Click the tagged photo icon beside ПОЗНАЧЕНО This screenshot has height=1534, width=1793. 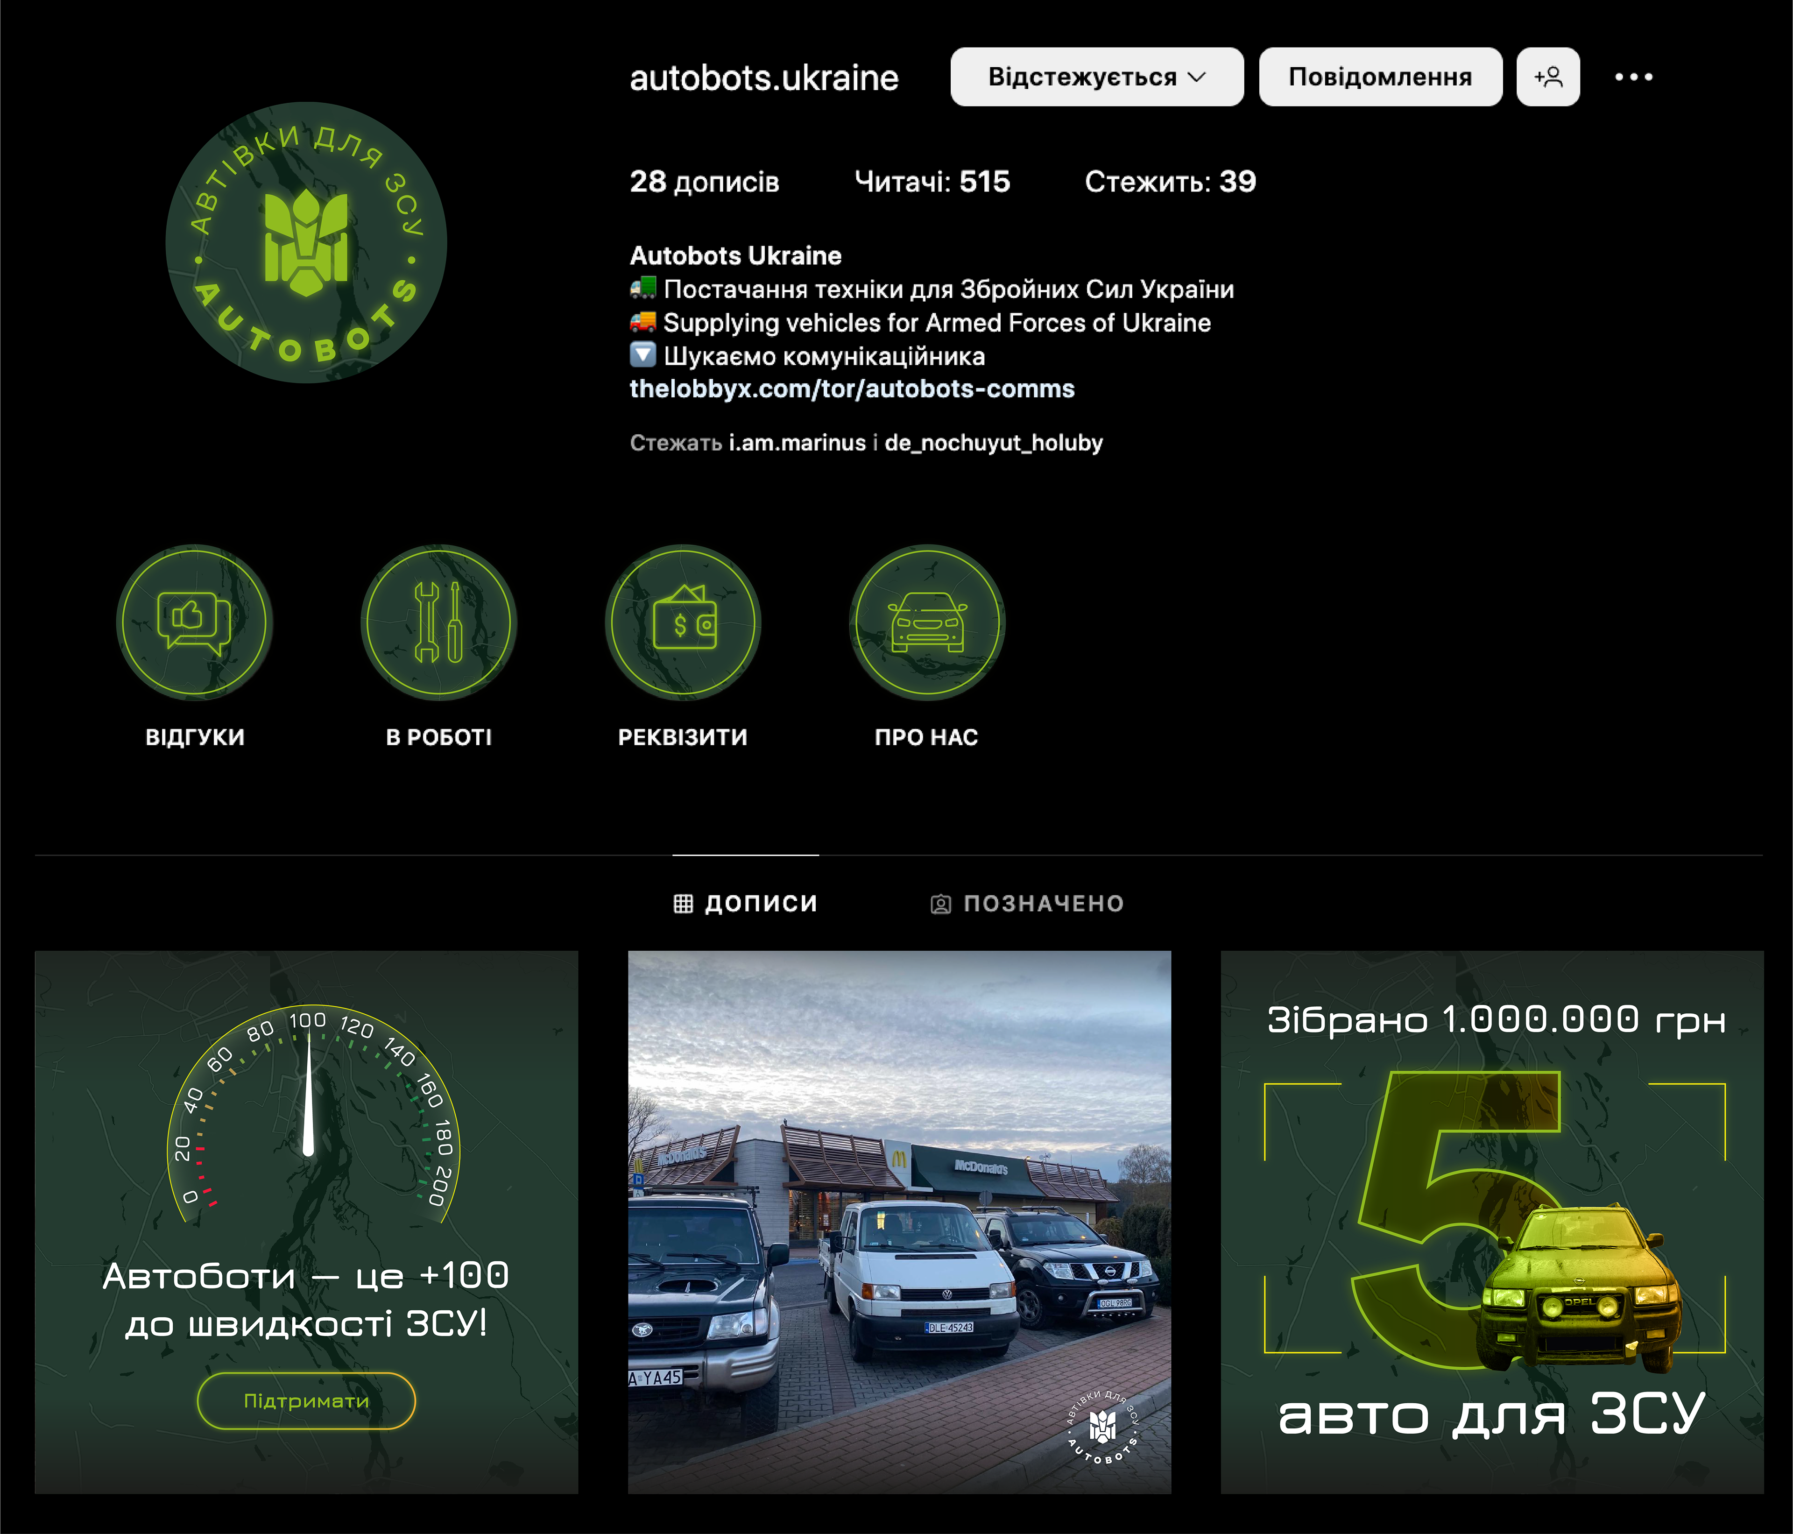pos(940,904)
